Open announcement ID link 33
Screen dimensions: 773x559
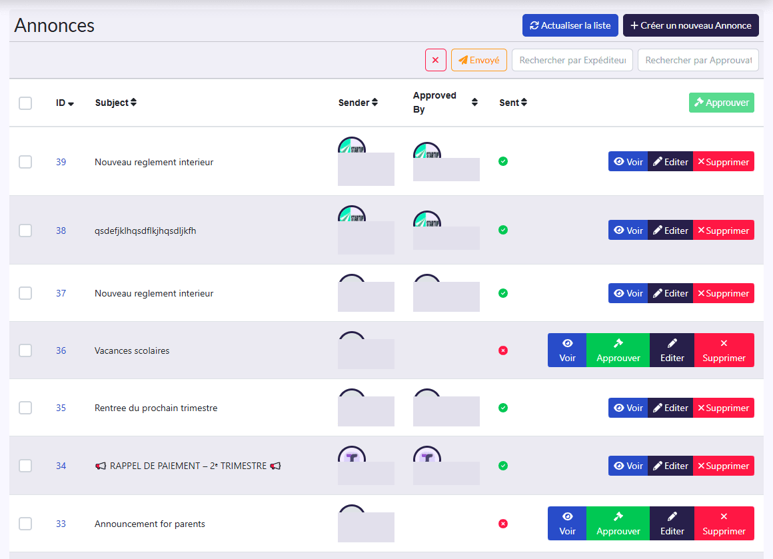(x=61, y=524)
